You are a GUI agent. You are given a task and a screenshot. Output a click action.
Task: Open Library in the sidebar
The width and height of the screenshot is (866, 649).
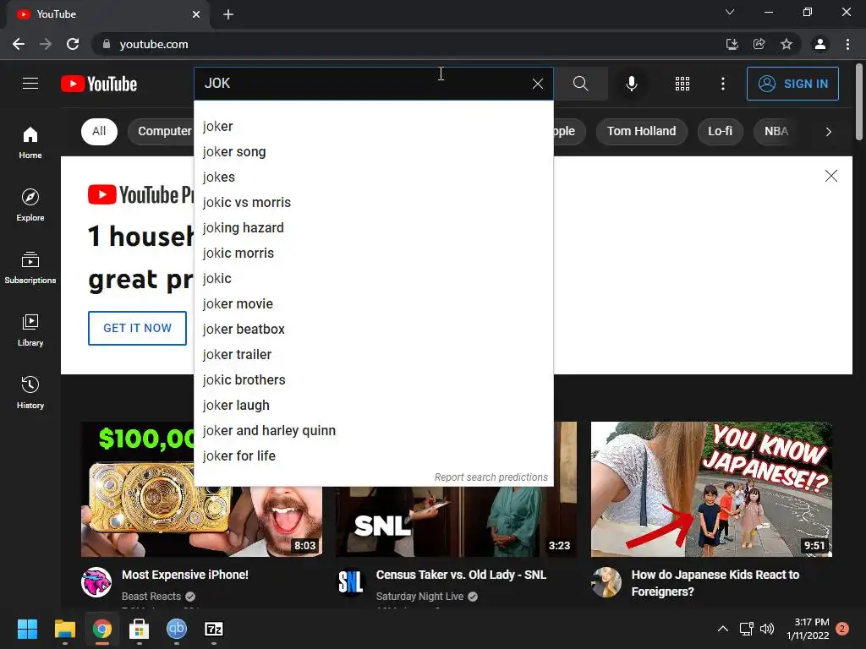click(30, 330)
